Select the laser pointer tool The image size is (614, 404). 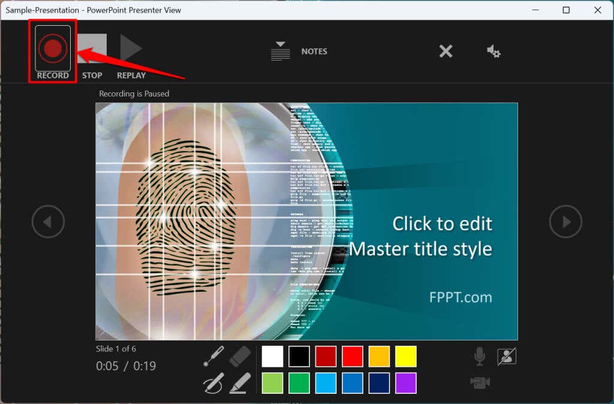point(214,356)
